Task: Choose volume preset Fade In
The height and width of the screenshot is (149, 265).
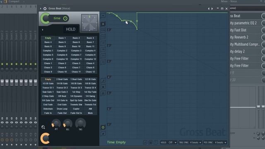Action: pyautogui.click(x=48, y=113)
